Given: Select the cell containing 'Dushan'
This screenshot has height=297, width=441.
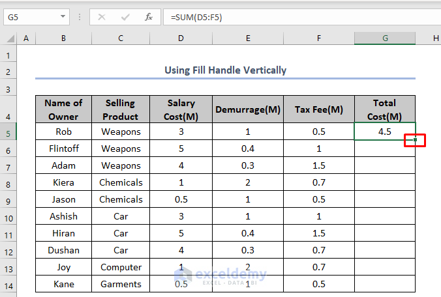Looking at the screenshot, I should pos(63,250).
